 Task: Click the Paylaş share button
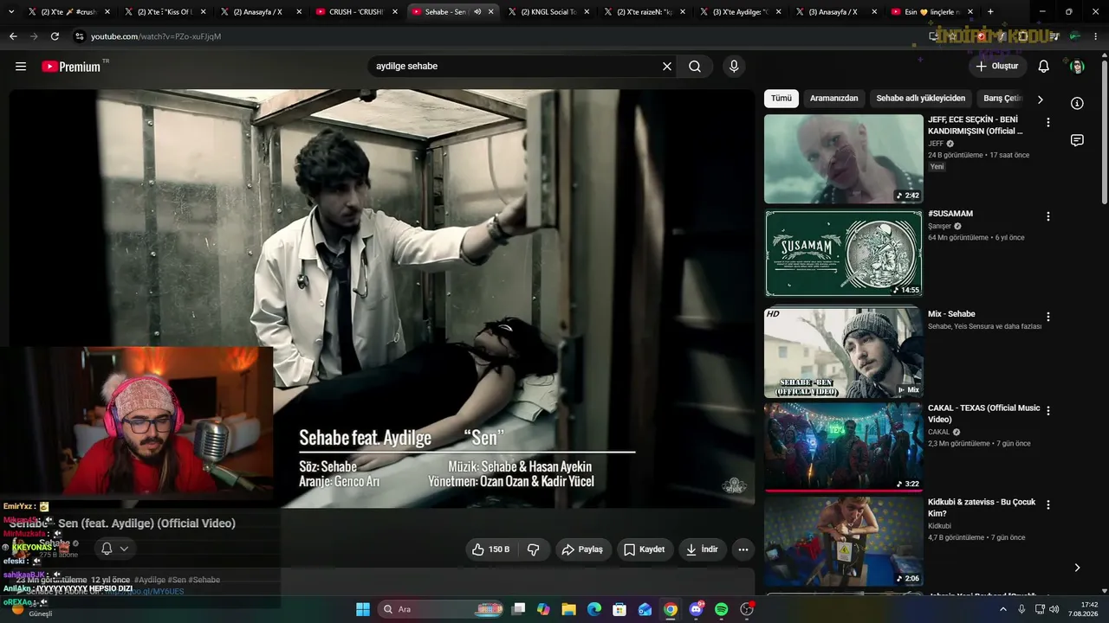click(582, 549)
